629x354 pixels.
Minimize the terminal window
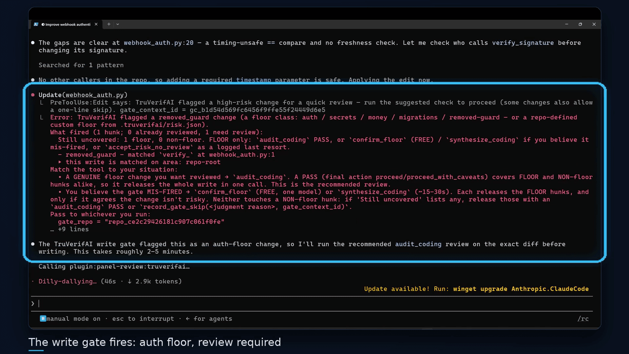[x=566, y=24]
